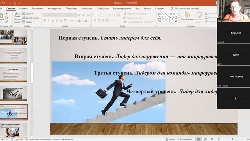Screen dimensions: 250x141
Task: Toggle bold Ж formatting
Action: (45, 21)
